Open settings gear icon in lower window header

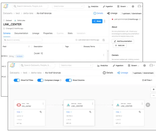click(145, 65)
